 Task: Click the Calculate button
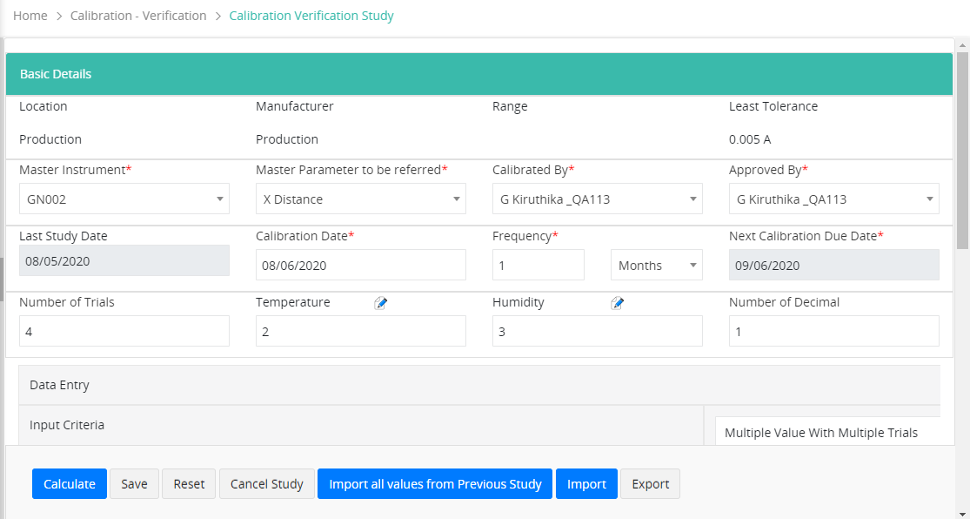tap(70, 483)
